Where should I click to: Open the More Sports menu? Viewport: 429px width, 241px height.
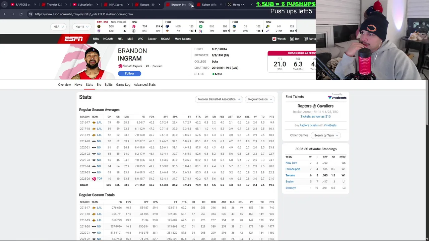[x=183, y=39]
